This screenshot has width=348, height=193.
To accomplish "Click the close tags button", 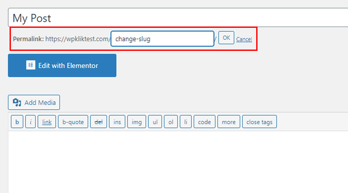I will point(259,122).
